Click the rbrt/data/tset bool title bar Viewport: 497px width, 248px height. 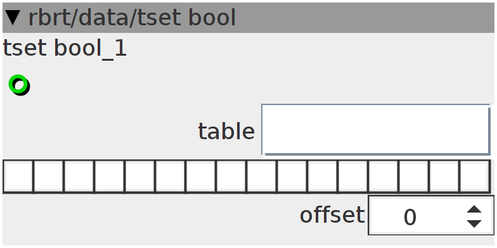(x=248, y=18)
